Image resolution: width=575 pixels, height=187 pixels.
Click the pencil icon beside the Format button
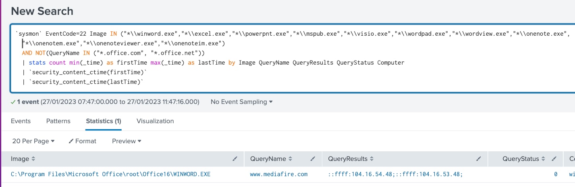71,141
